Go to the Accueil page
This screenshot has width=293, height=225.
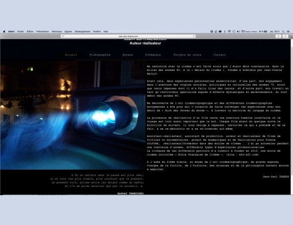71,55
